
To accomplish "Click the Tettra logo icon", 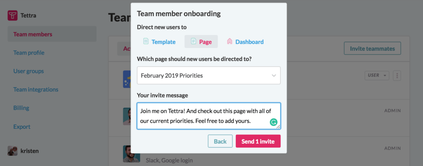I will (12, 15).
